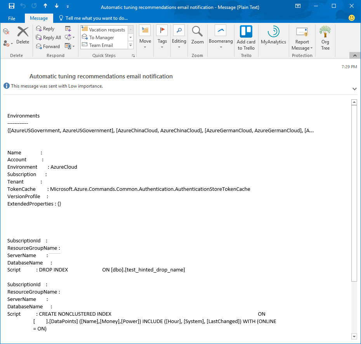The width and height of the screenshot is (361, 344).
Task: Open the Boomerang add-in
Action: point(220,37)
